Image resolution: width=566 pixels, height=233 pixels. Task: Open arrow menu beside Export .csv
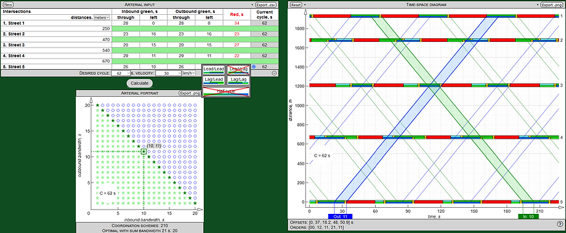click(253, 5)
